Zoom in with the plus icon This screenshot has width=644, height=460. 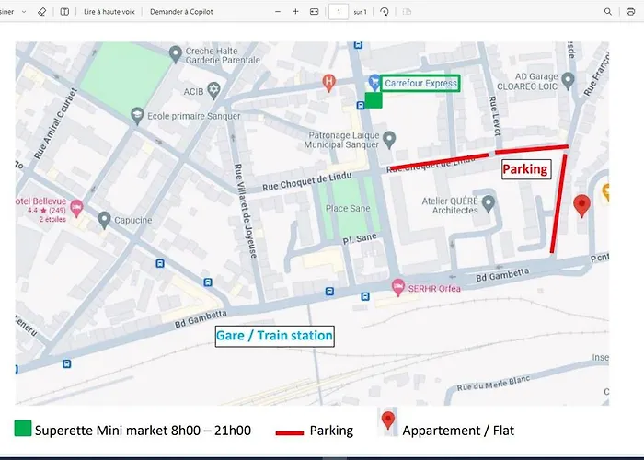(x=295, y=12)
